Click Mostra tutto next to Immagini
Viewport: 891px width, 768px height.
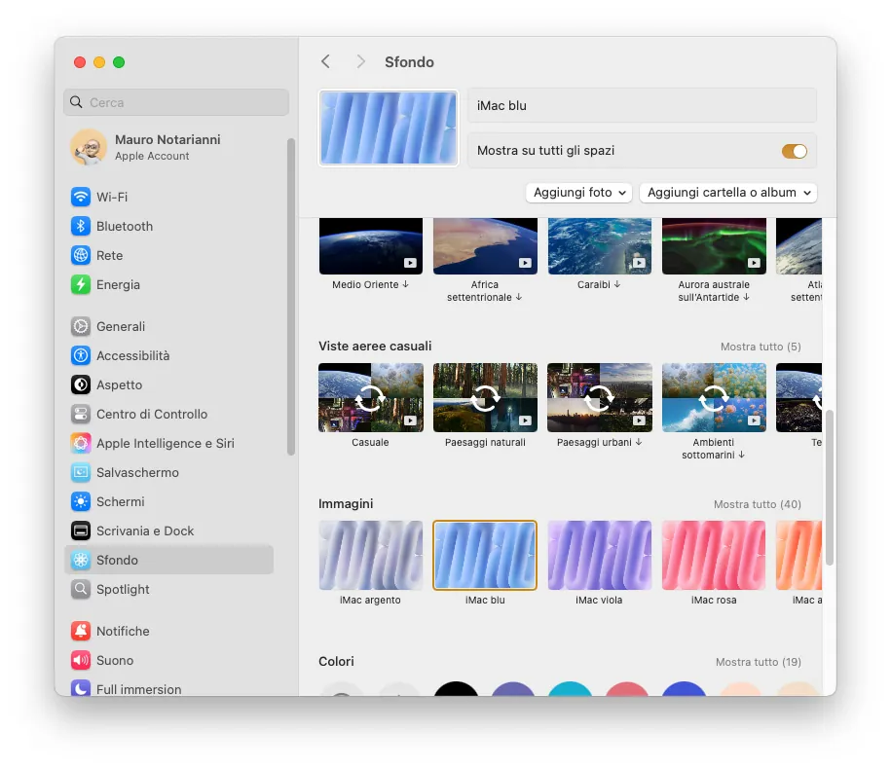pyautogui.click(x=759, y=504)
